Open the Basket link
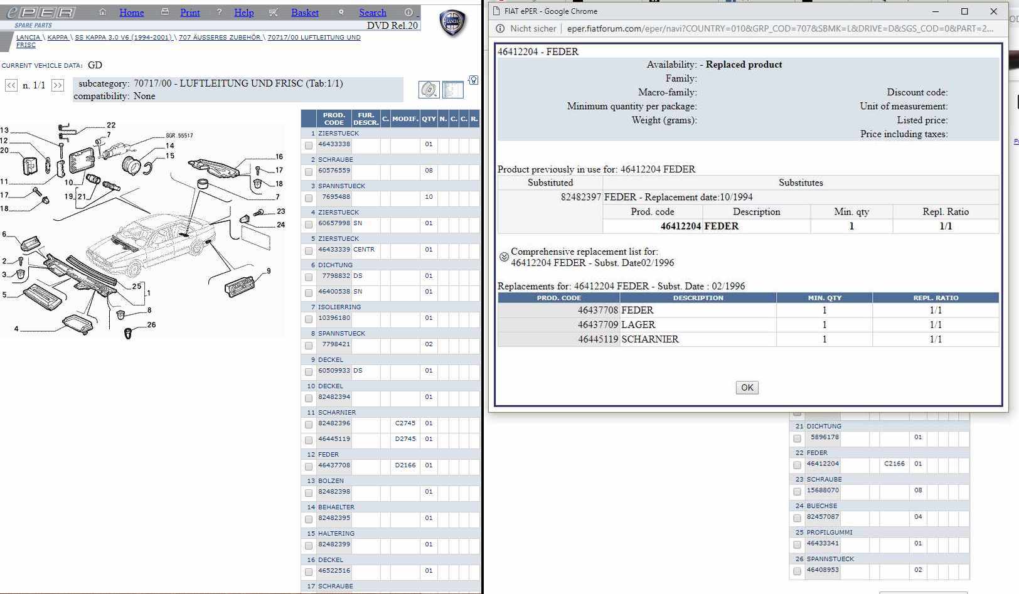This screenshot has width=1019, height=594. click(305, 13)
